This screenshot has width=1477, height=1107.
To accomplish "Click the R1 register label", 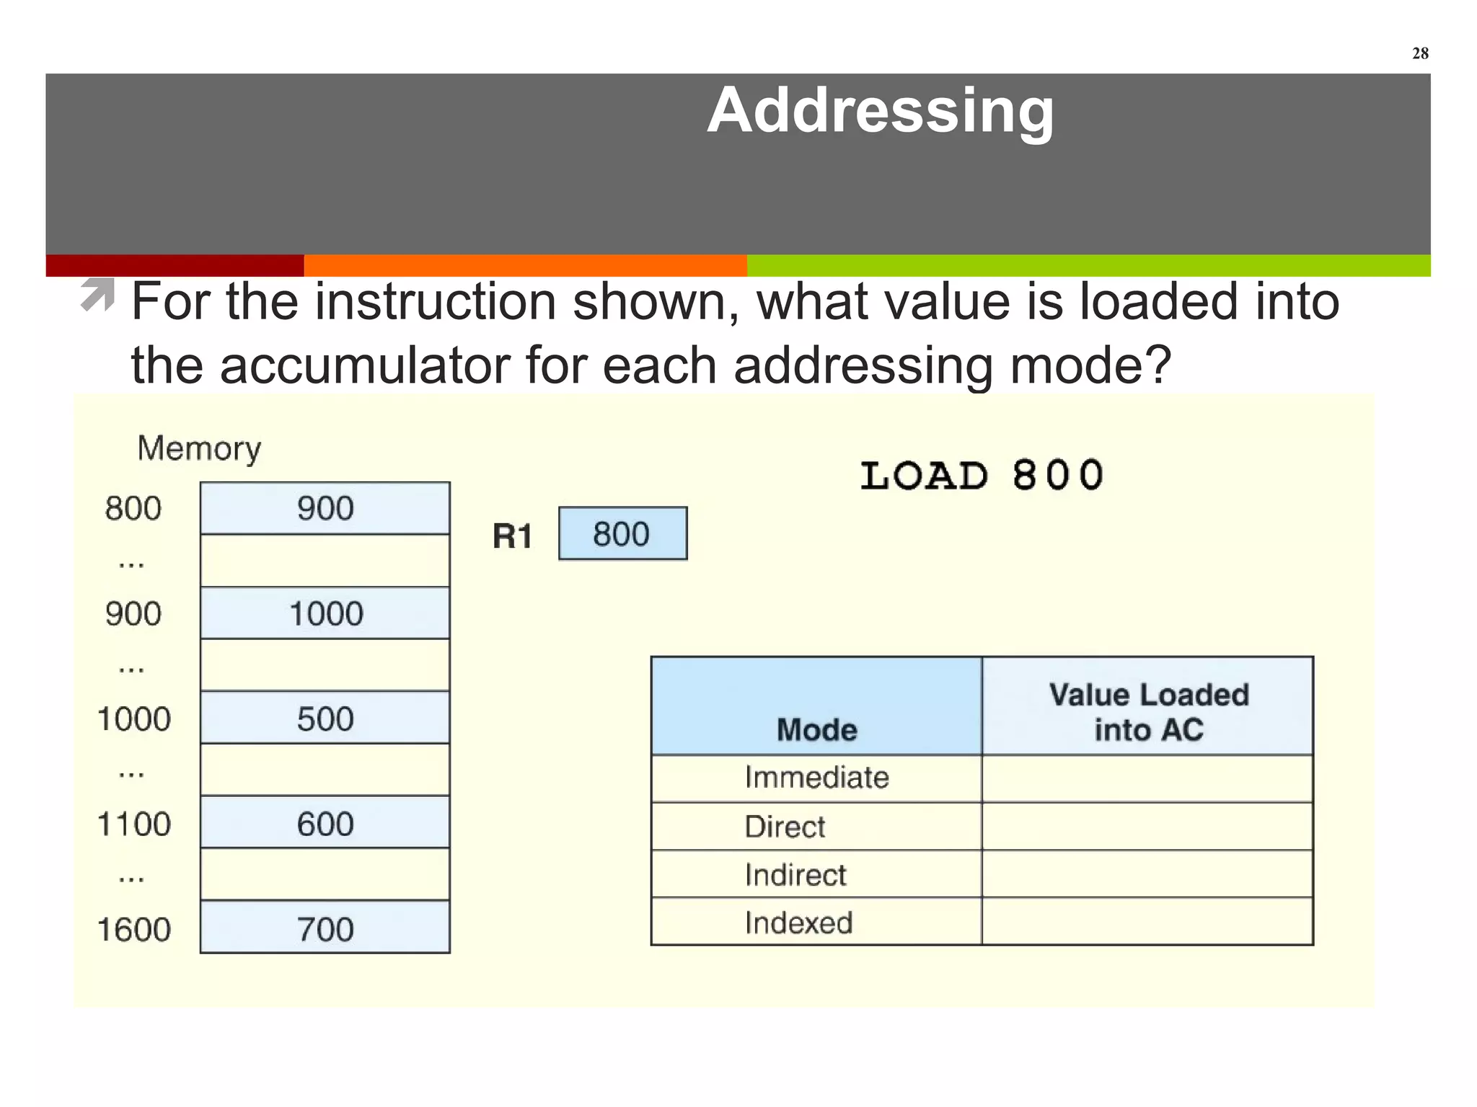I will 512,536.
